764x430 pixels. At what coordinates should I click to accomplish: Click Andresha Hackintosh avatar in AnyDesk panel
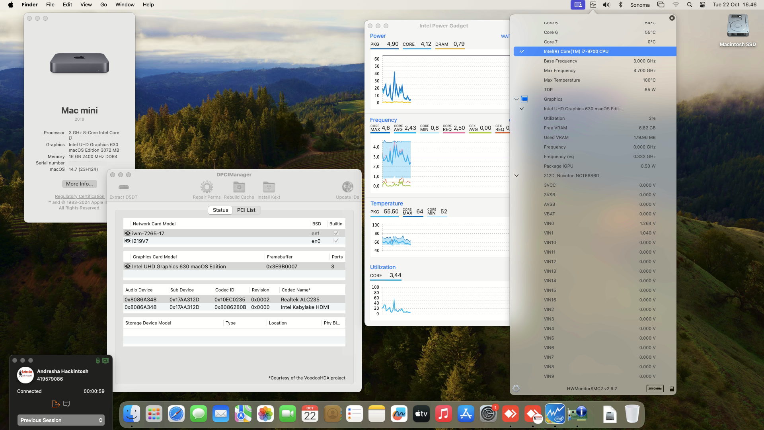point(25,375)
